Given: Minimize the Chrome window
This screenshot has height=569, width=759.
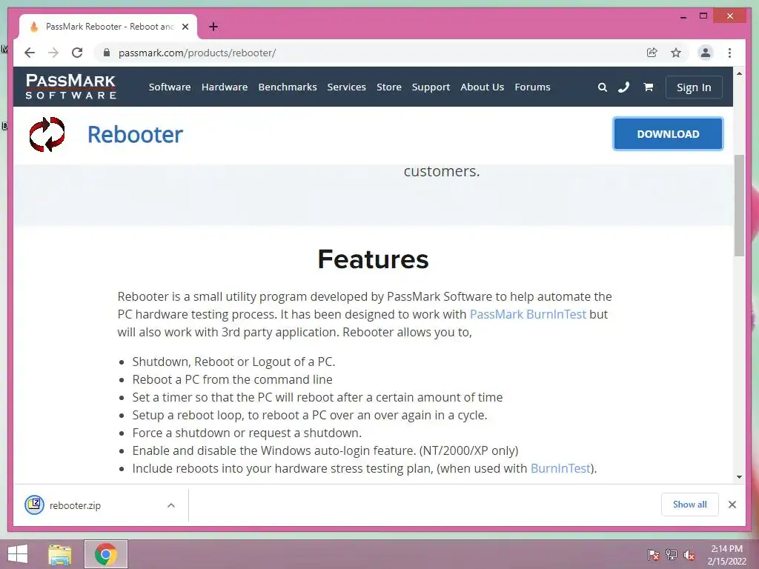Looking at the screenshot, I should (683, 16).
